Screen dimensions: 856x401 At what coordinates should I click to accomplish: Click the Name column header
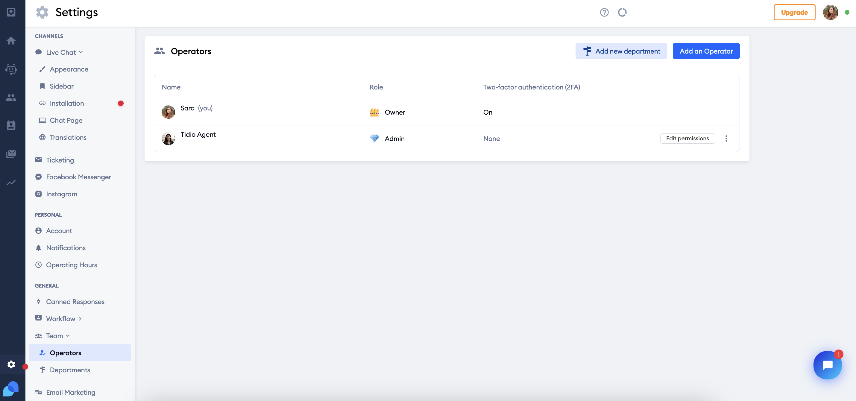point(171,87)
